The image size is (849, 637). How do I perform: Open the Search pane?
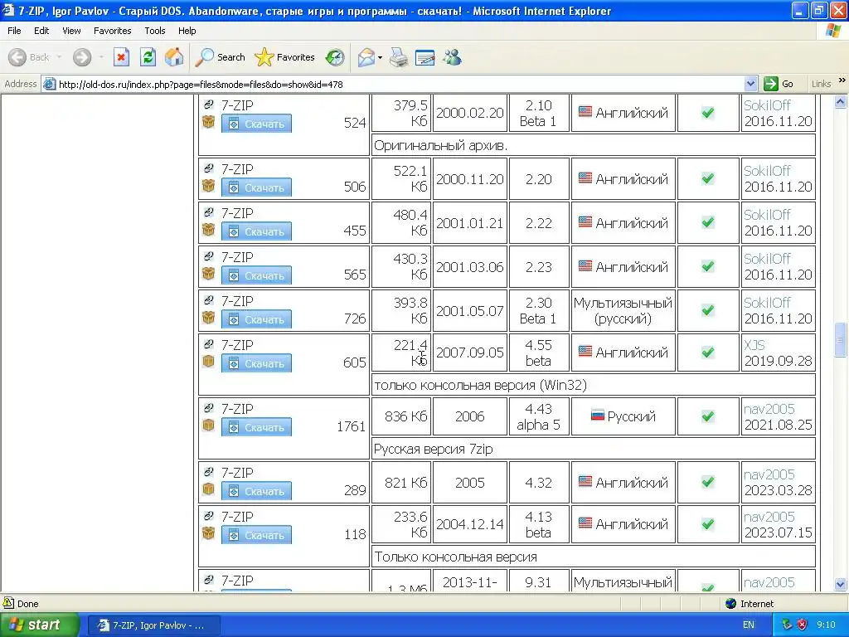(x=220, y=57)
